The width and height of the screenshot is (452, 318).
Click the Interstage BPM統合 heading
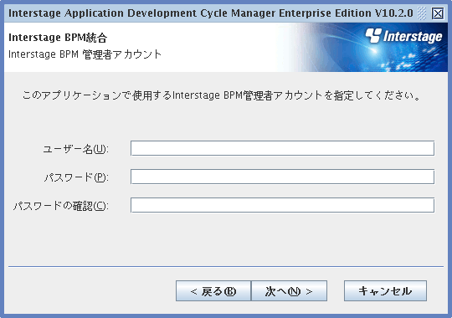pos(58,38)
